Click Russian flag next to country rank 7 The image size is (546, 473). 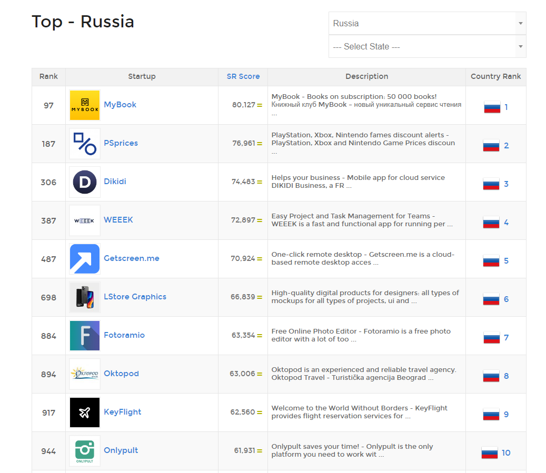[x=492, y=338]
